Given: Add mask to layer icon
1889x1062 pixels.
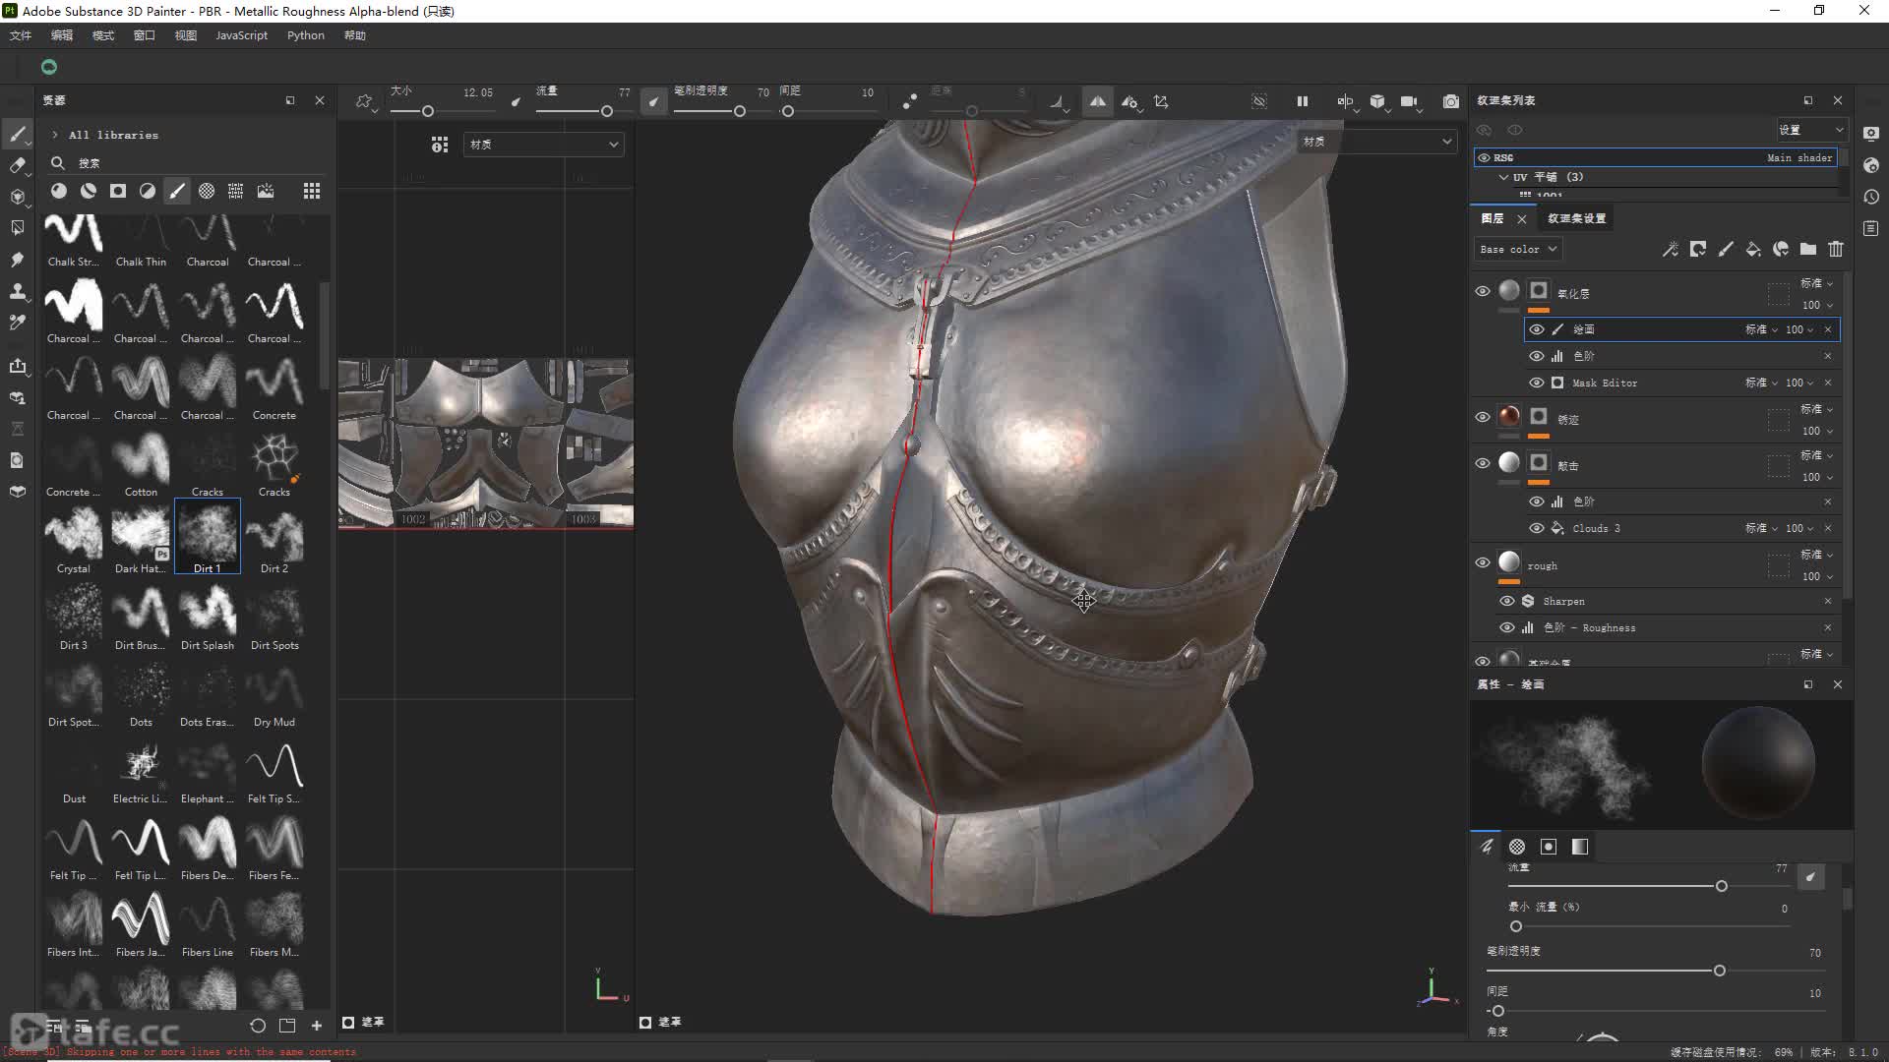Looking at the screenshot, I should 1698,250.
